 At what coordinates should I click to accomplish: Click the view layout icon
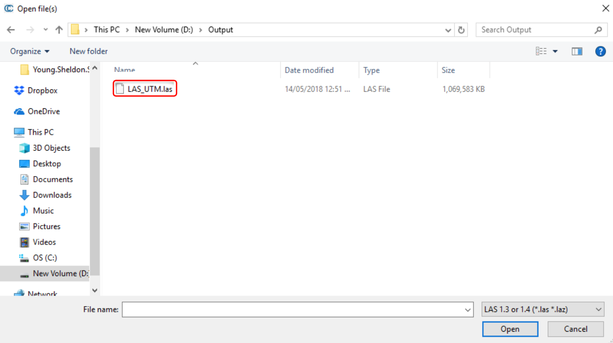[x=541, y=51]
